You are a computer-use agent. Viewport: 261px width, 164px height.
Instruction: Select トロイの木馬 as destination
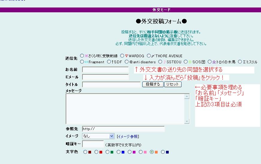(209, 62)
